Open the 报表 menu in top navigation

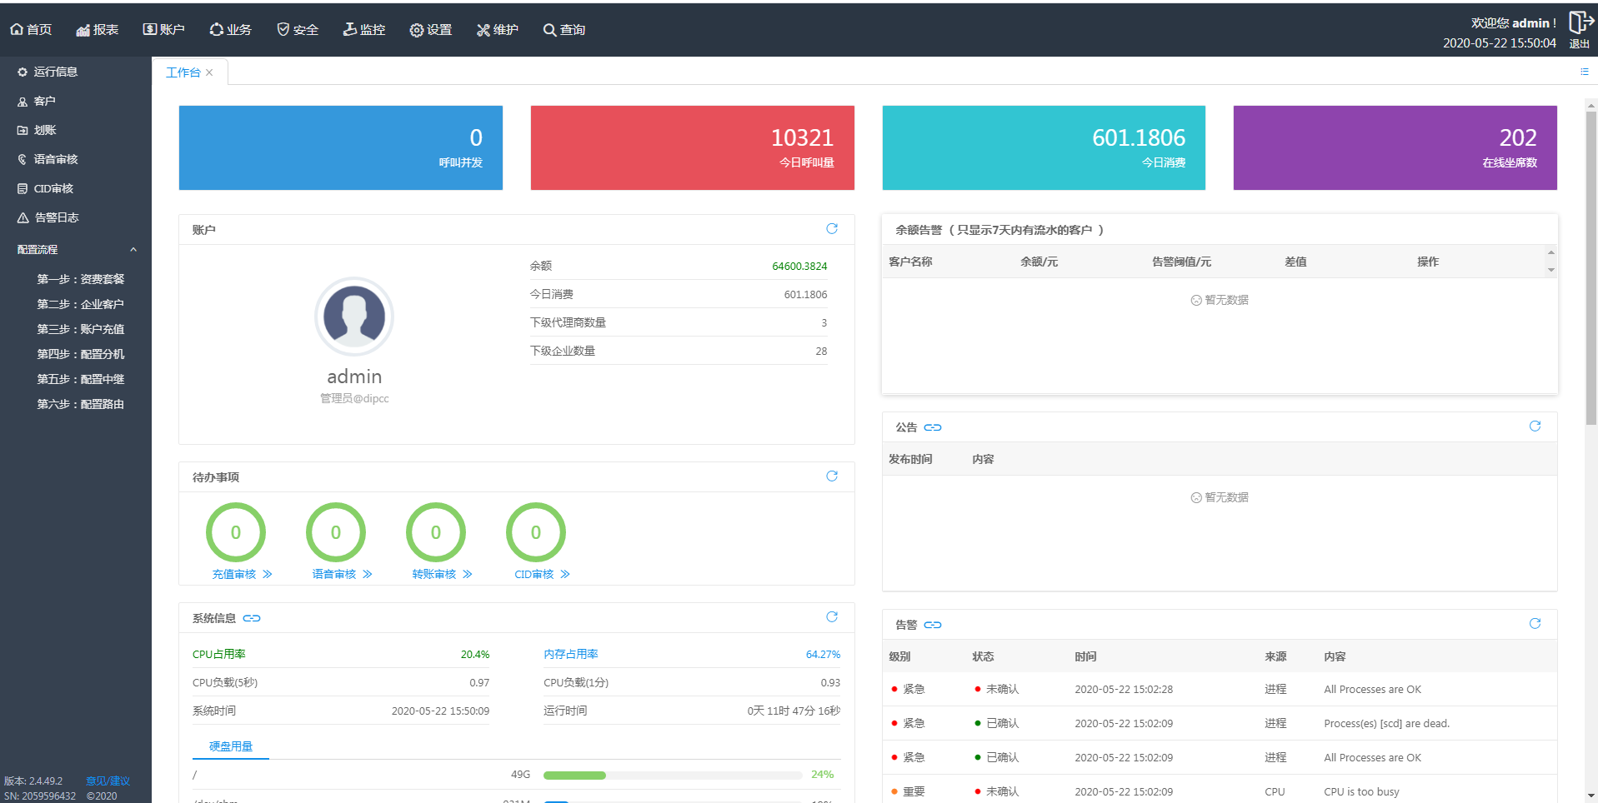point(98,30)
